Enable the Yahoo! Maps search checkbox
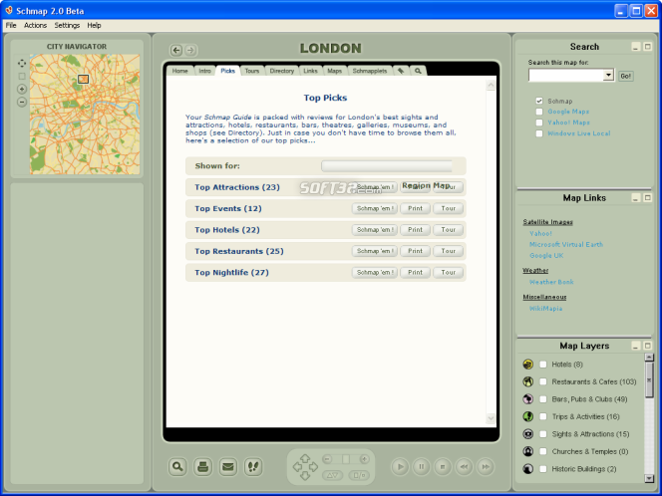This screenshot has height=496, width=662. [539, 123]
